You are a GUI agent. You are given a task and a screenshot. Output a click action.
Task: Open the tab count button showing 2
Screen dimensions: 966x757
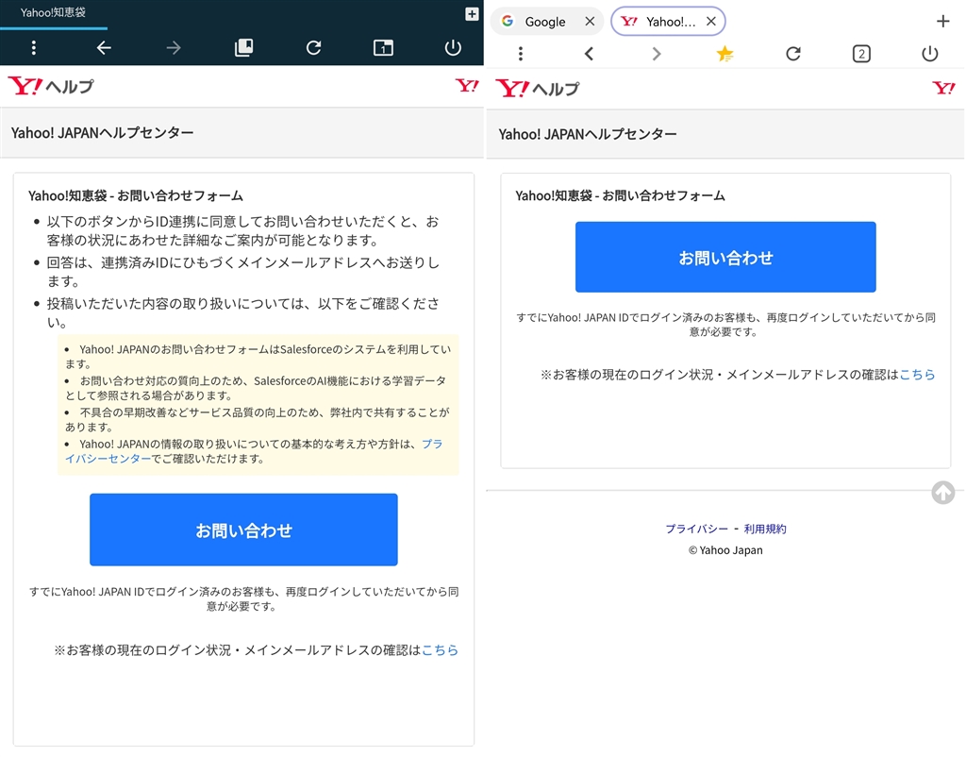click(x=861, y=54)
